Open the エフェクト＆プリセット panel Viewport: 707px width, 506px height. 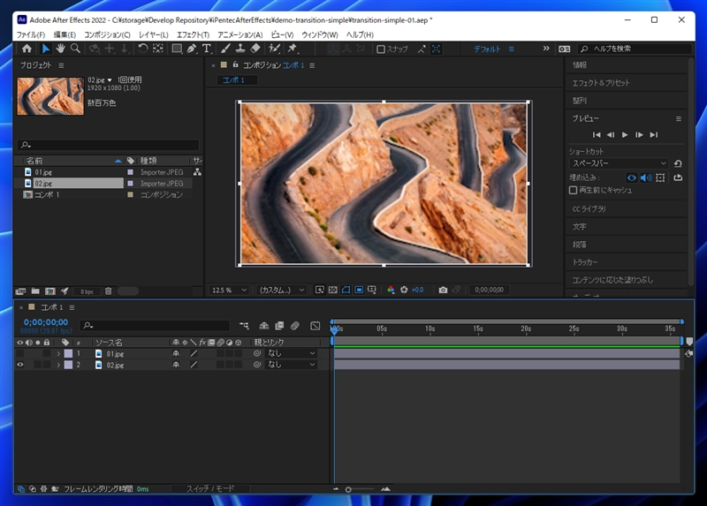601,83
